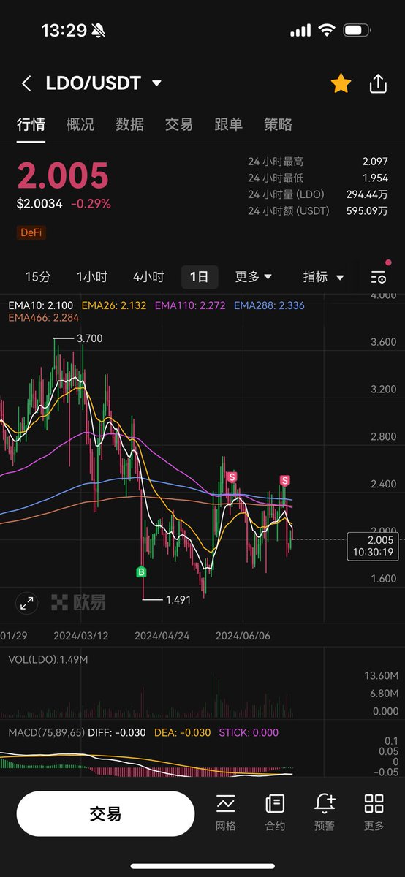Screen dimensions: 405x877
Task: Tap the 2024/03/12 date label
Action: pos(81,636)
